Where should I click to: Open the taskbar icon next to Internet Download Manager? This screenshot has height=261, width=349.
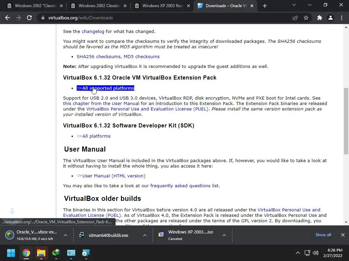click(x=71, y=253)
